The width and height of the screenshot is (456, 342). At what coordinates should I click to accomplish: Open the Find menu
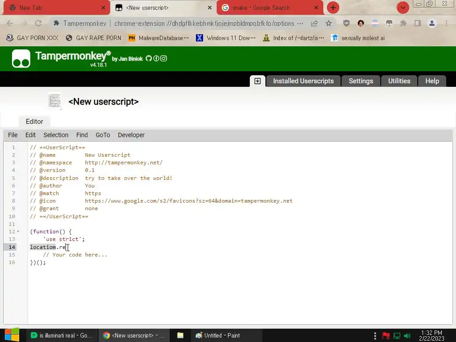click(x=82, y=135)
